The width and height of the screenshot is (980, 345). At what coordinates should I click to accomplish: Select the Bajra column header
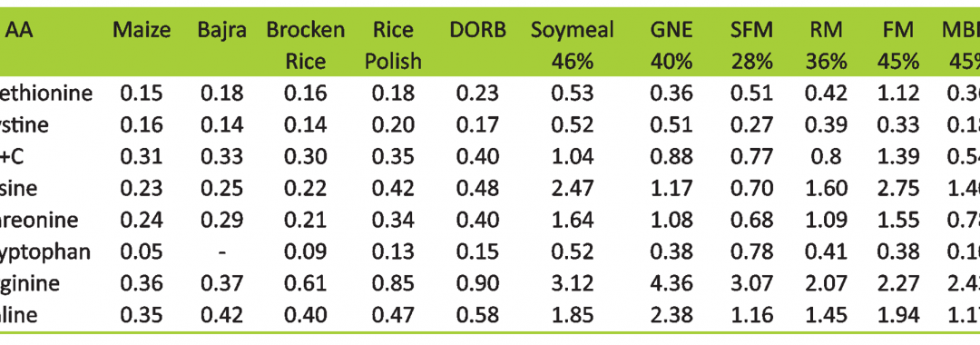click(222, 31)
